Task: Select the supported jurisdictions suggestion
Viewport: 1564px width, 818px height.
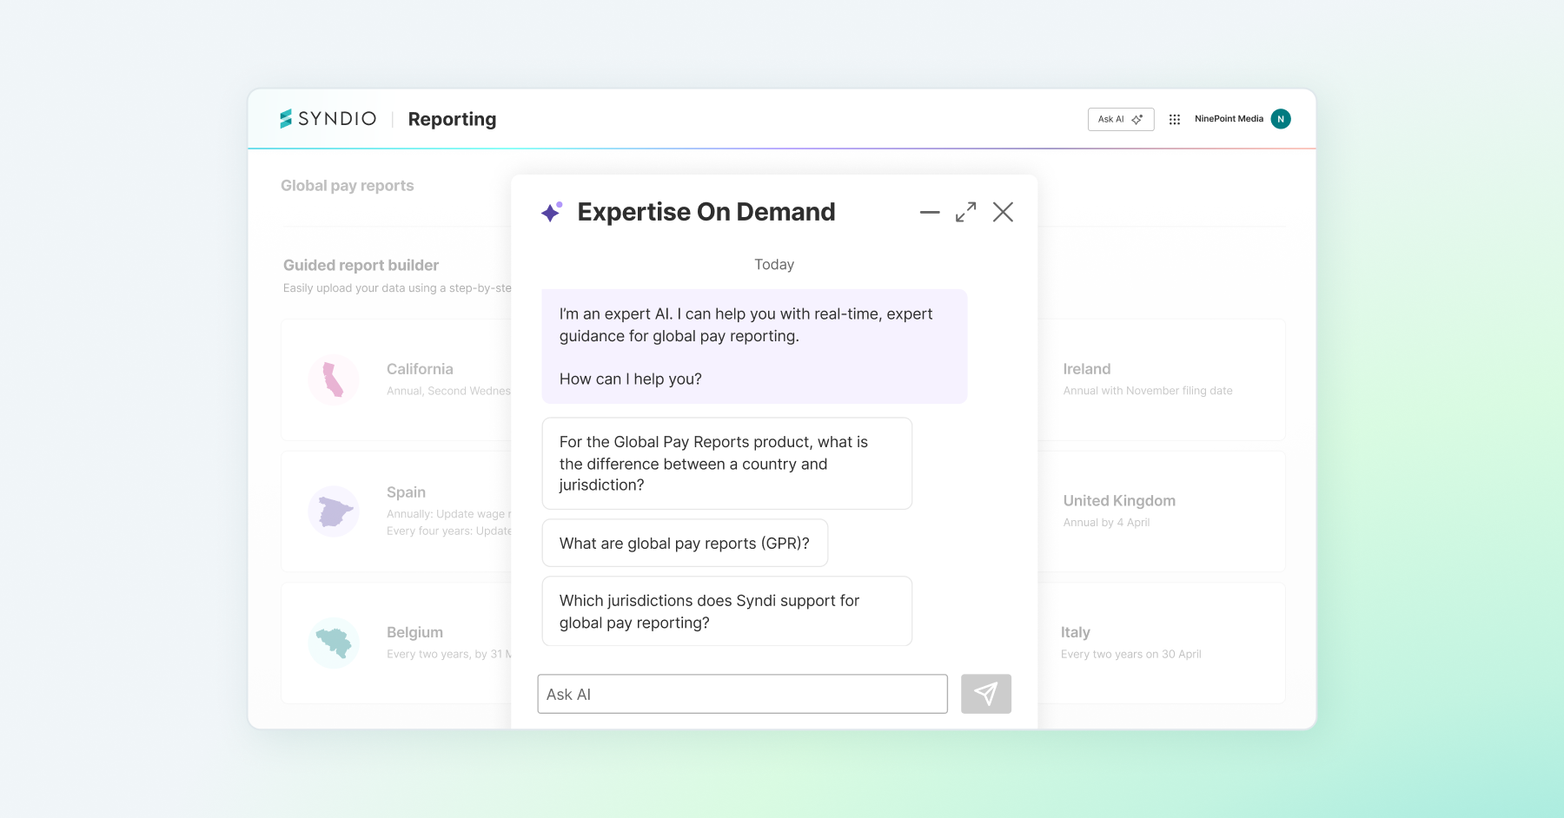Action: click(726, 611)
